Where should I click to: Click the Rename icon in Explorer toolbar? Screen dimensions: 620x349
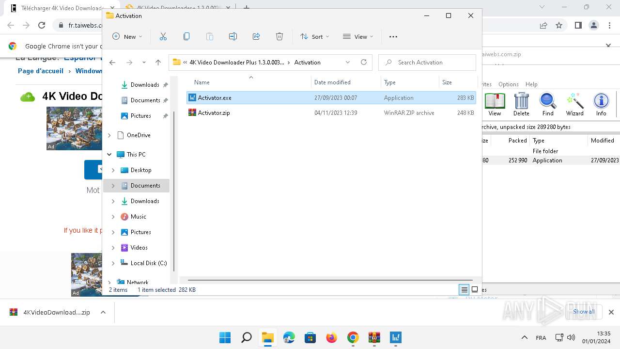(x=233, y=36)
